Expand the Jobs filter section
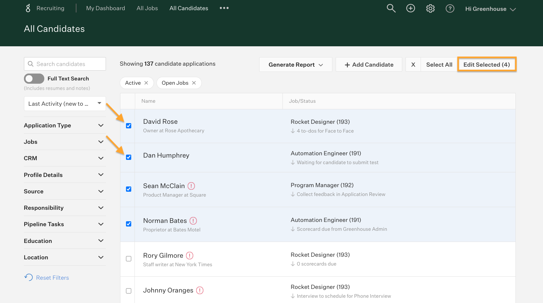Image resolution: width=543 pixels, height=303 pixels. click(x=65, y=142)
